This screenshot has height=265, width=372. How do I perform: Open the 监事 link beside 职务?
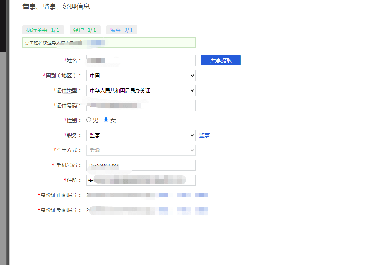(204, 135)
